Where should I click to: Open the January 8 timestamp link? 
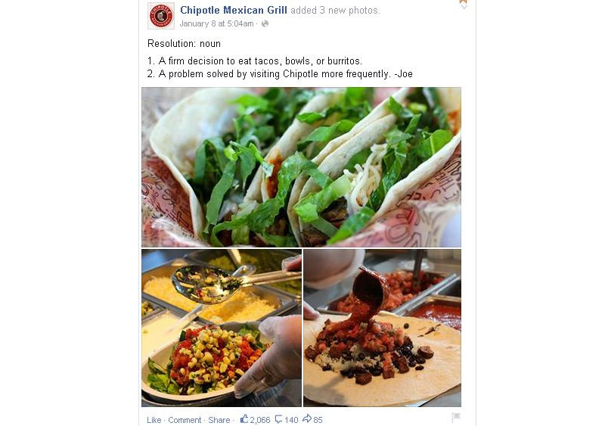[x=216, y=23]
